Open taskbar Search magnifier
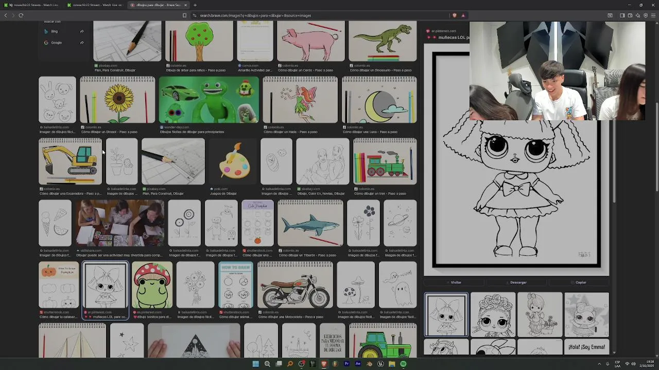Screen dimensions: 659x370 [x=267, y=364]
